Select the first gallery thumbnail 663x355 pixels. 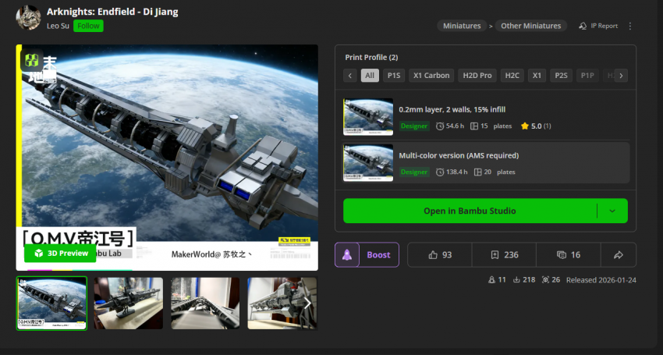pyautogui.click(x=51, y=304)
